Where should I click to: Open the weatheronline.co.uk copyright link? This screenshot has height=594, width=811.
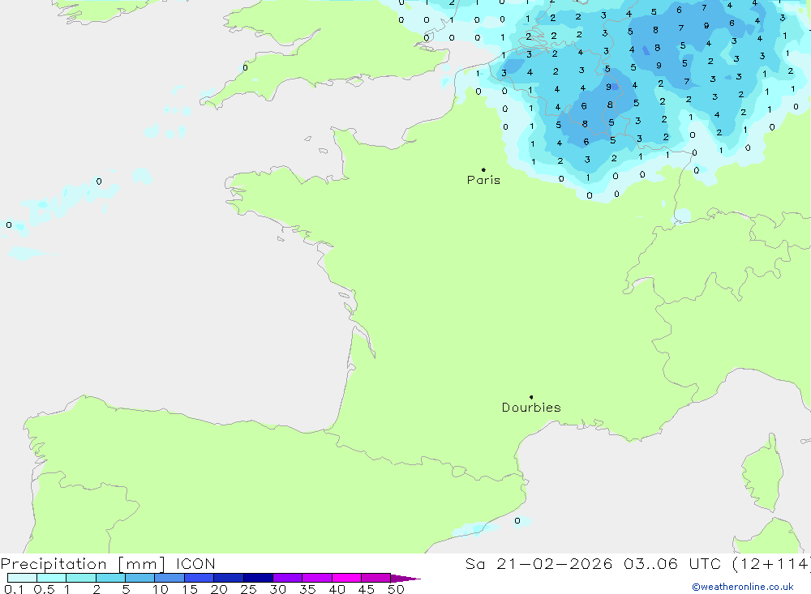743,587
